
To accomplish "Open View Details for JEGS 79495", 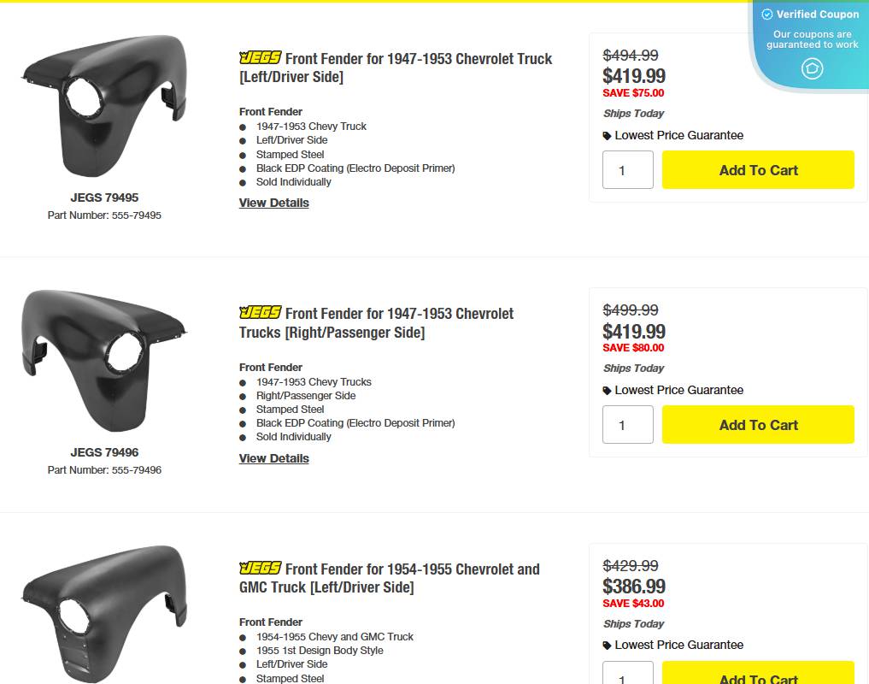I will coord(273,203).
